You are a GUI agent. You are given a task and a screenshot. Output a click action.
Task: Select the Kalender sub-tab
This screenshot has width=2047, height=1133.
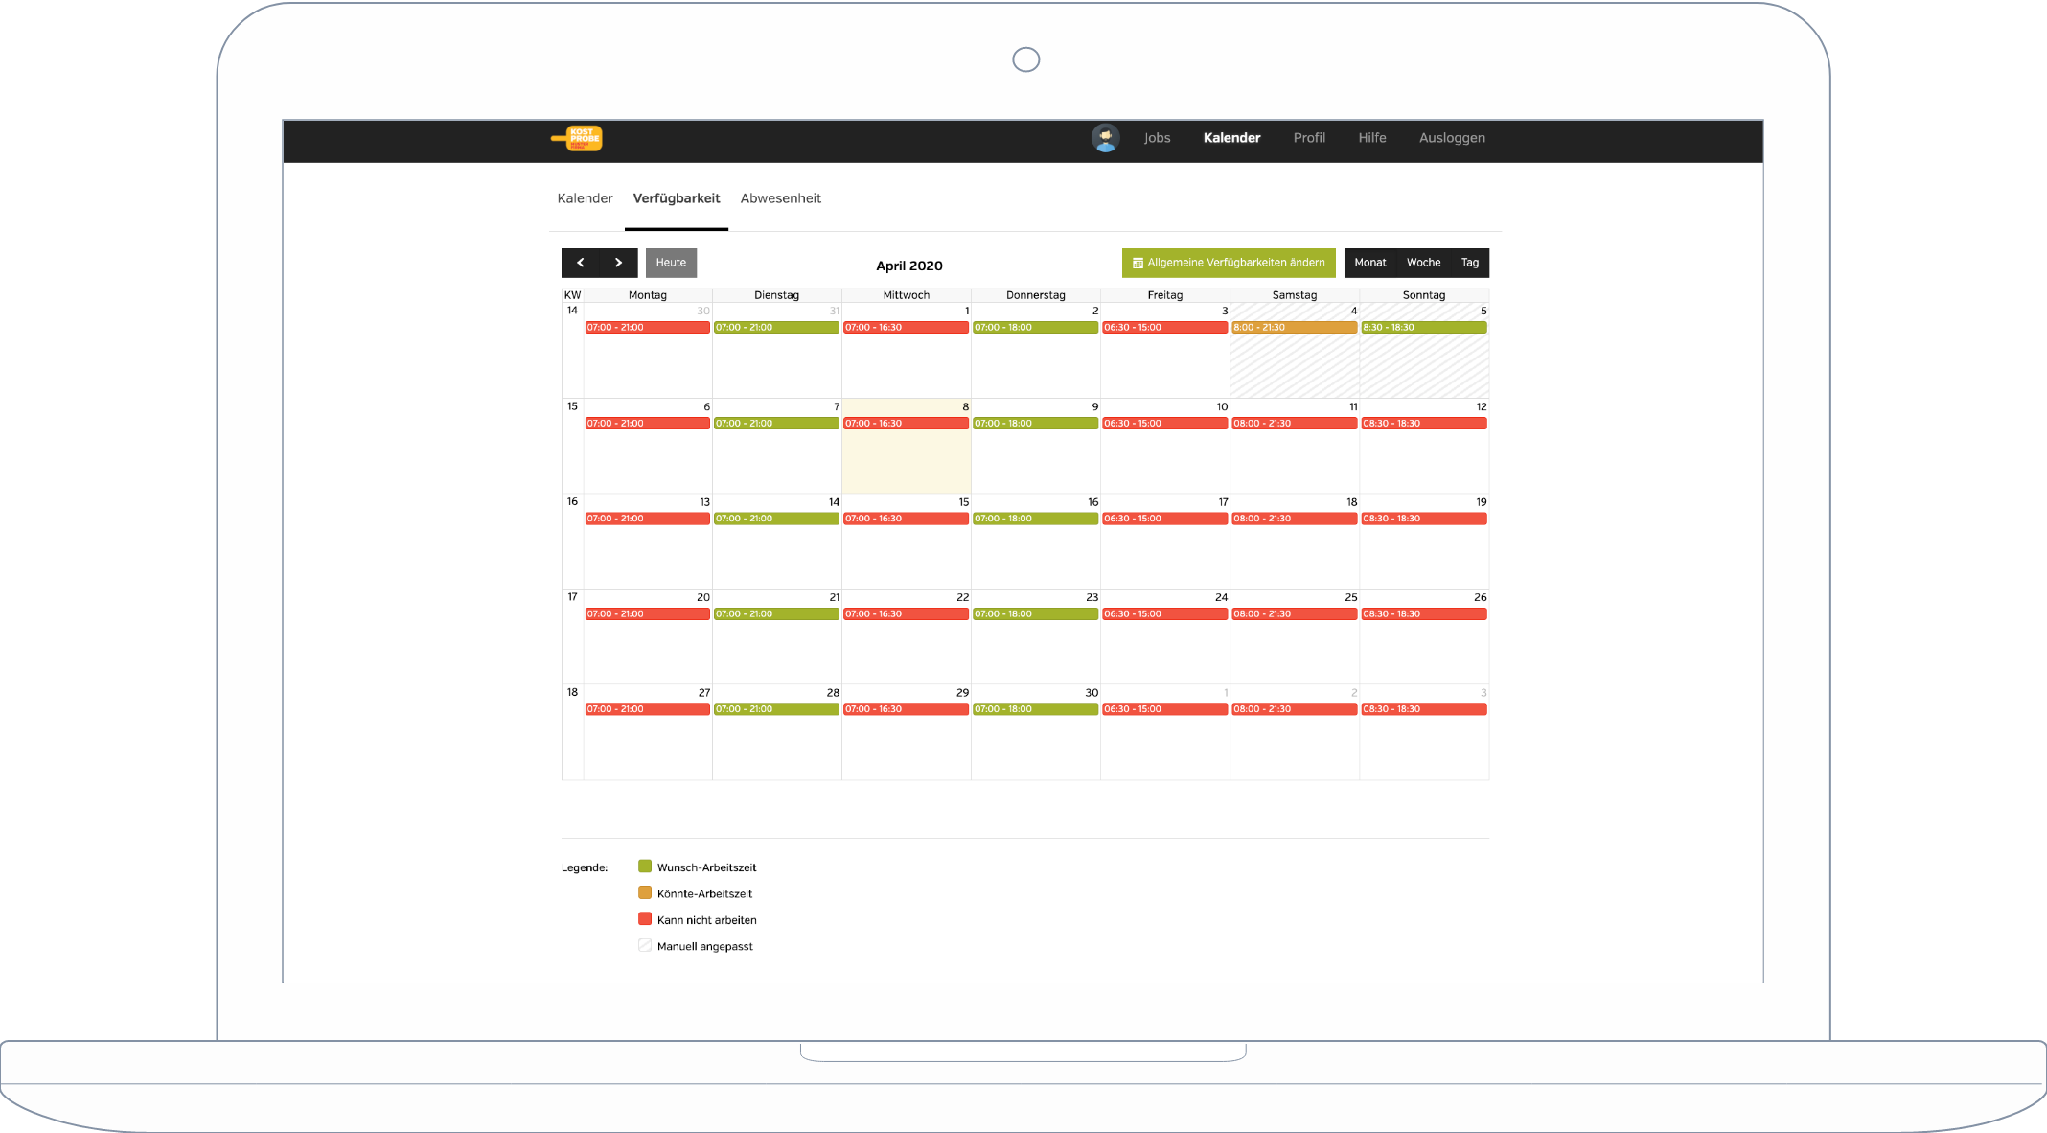click(x=585, y=198)
